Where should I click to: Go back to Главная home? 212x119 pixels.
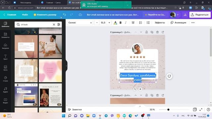(x=10, y=15)
